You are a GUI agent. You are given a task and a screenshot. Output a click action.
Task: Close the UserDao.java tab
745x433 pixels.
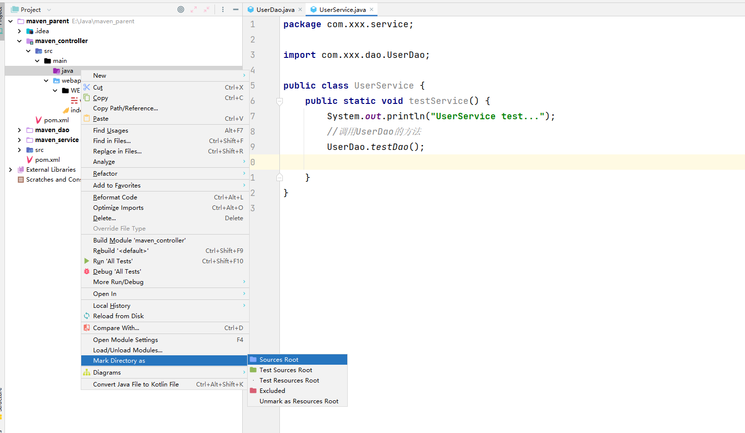300,9
